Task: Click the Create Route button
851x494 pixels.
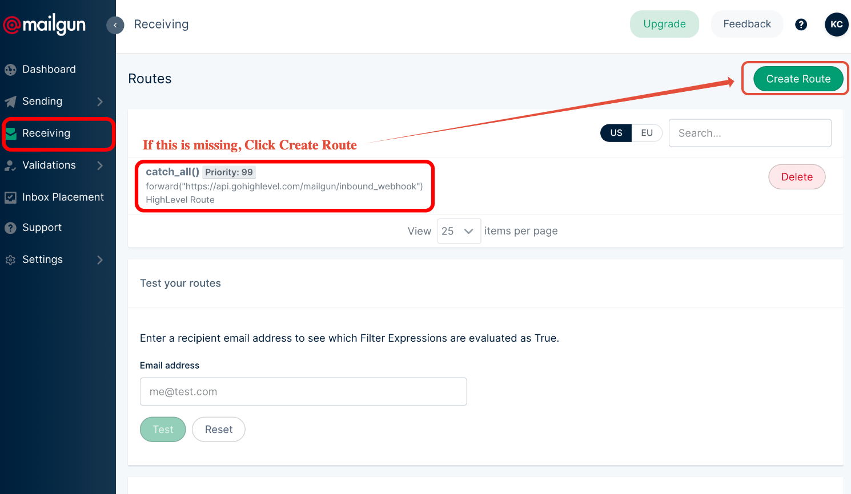Action: coord(798,79)
